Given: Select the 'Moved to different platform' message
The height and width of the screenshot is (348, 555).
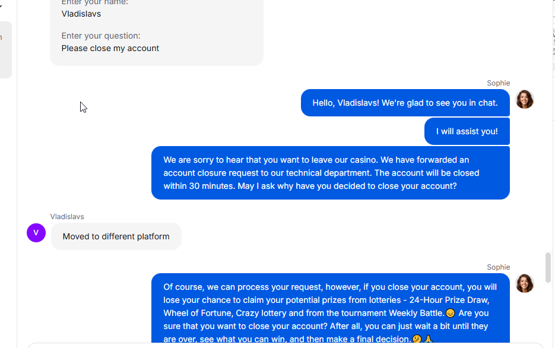Looking at the screenshot, I should point(116,236).
